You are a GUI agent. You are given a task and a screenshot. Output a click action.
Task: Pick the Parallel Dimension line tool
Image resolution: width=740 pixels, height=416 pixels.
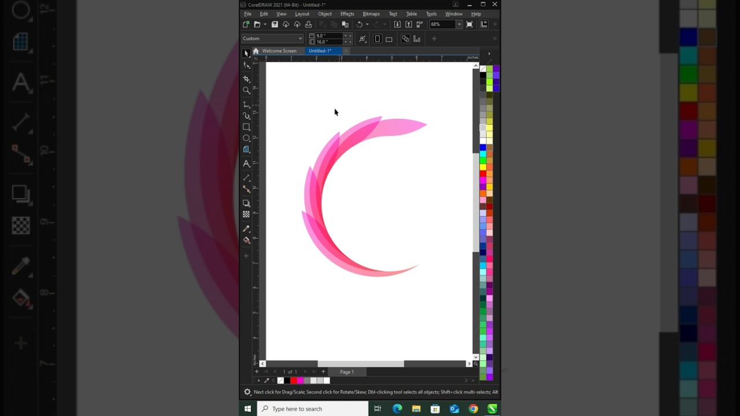coord(246,178)
